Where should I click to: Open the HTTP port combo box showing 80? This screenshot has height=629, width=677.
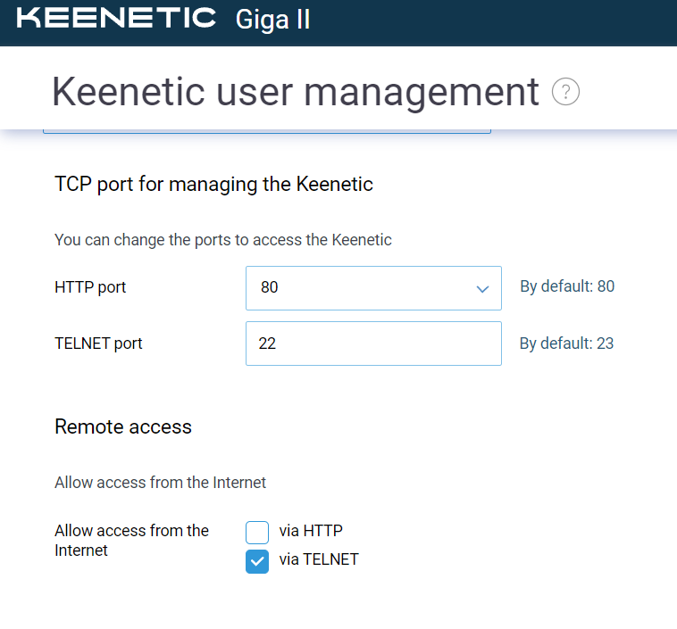[373, 288]
